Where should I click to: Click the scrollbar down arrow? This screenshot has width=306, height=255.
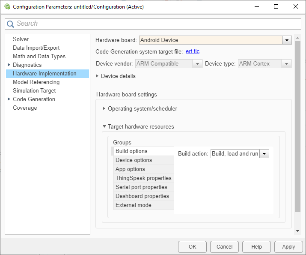point(298,231)
